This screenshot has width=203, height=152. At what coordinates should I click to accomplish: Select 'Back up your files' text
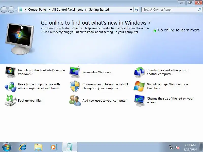coord(30,101)
